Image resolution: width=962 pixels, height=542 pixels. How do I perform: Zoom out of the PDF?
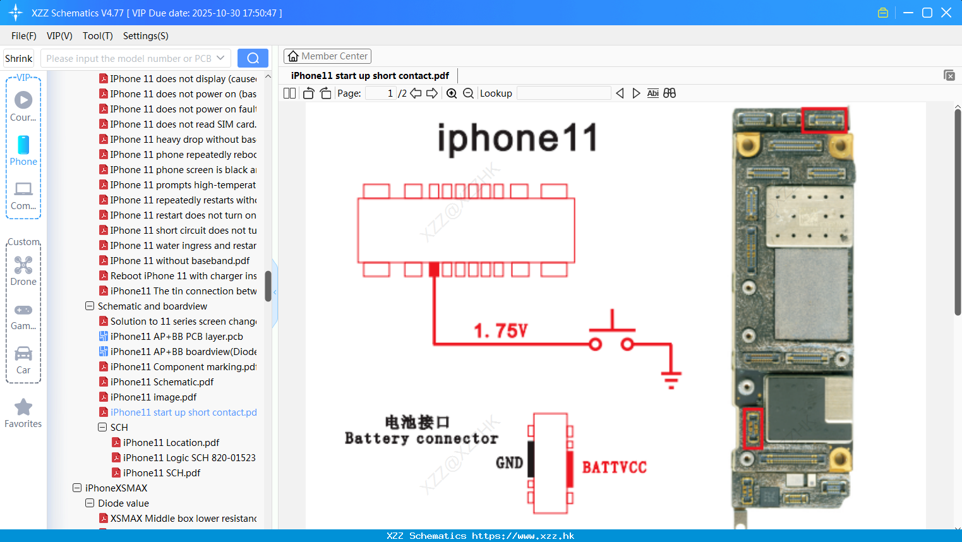(468, 93)
